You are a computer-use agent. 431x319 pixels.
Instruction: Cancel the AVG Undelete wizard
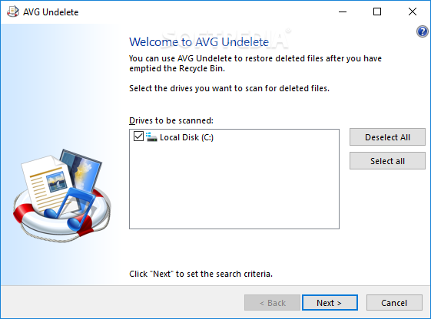tap(394, 303)
